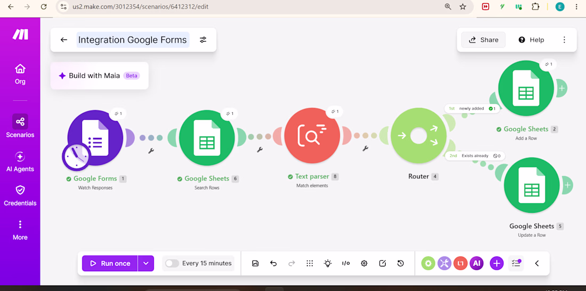Open the Router module
586x291 pixels.
coord(419,136)
